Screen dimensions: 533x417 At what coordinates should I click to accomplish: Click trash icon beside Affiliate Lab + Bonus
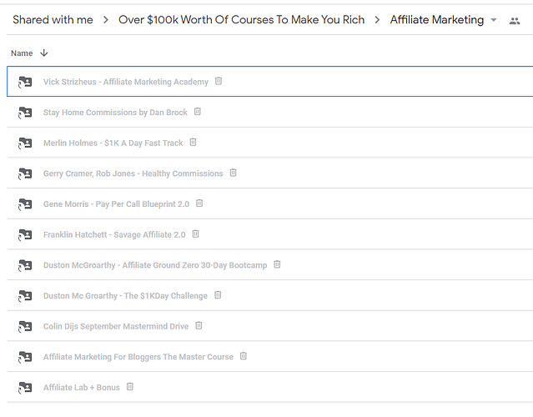pyautogui.click(x=130, y=386)
